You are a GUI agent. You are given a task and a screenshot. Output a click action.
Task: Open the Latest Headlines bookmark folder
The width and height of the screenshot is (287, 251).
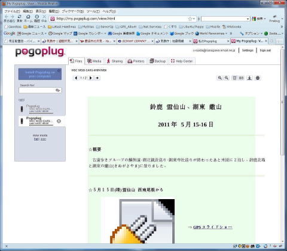coord(62,27)
